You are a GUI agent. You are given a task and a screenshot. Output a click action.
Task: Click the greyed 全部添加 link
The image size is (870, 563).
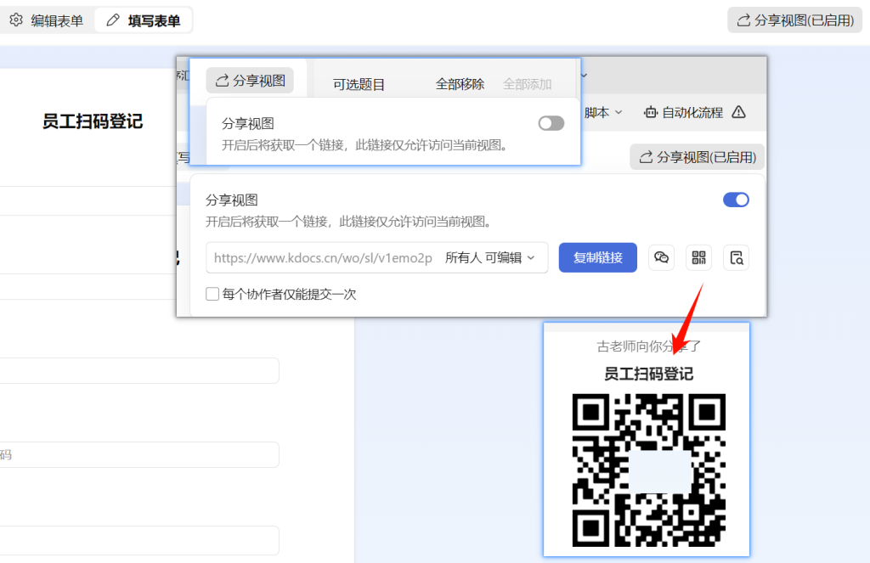527,84
